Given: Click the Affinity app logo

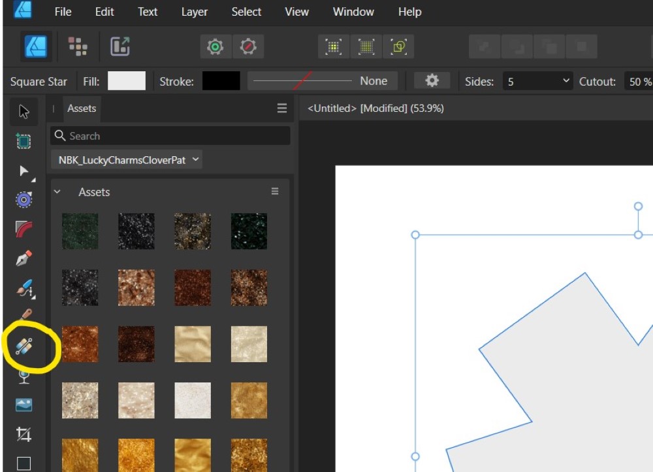Looking at the screenshot, I should [22, 10].
